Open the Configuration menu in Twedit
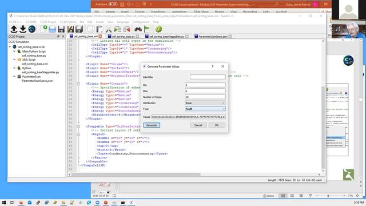The width and height of the screenshot is (366, 206). pyautogui.click(x=141, y=22)
